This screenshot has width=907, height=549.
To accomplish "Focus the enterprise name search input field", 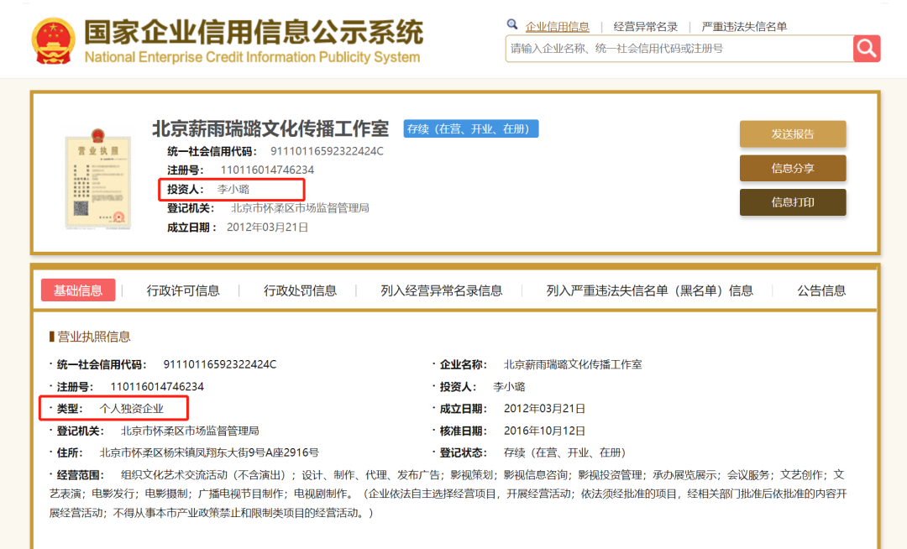I will click(679, 49).
